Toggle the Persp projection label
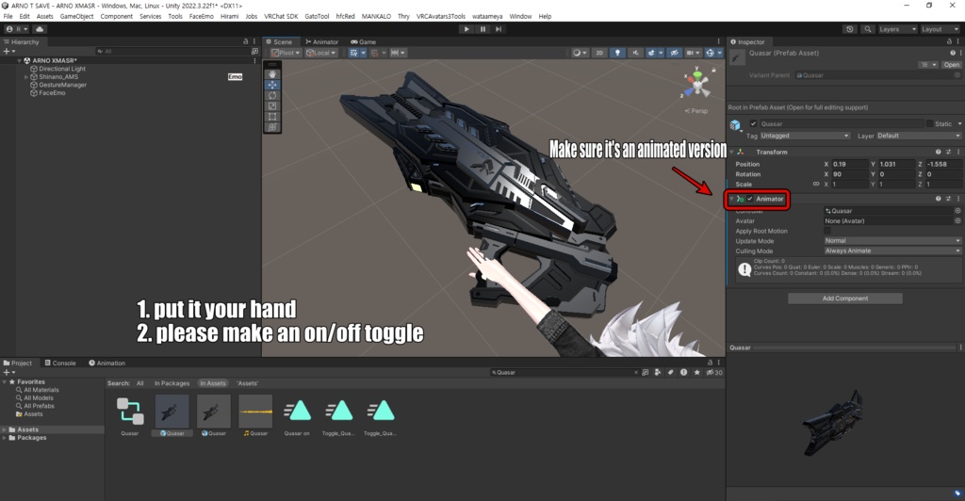This screenshot has width=965, height=501. pos(696,111)
